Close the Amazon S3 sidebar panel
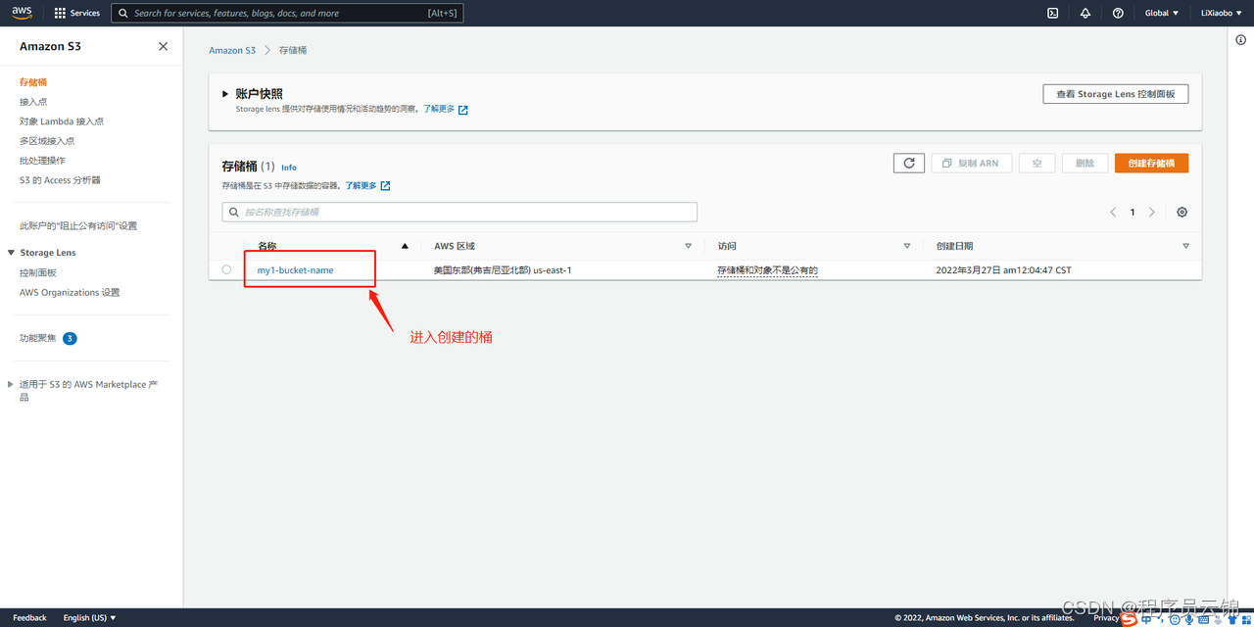Screen dimensions: 1254x627 (x=163, y=46)
